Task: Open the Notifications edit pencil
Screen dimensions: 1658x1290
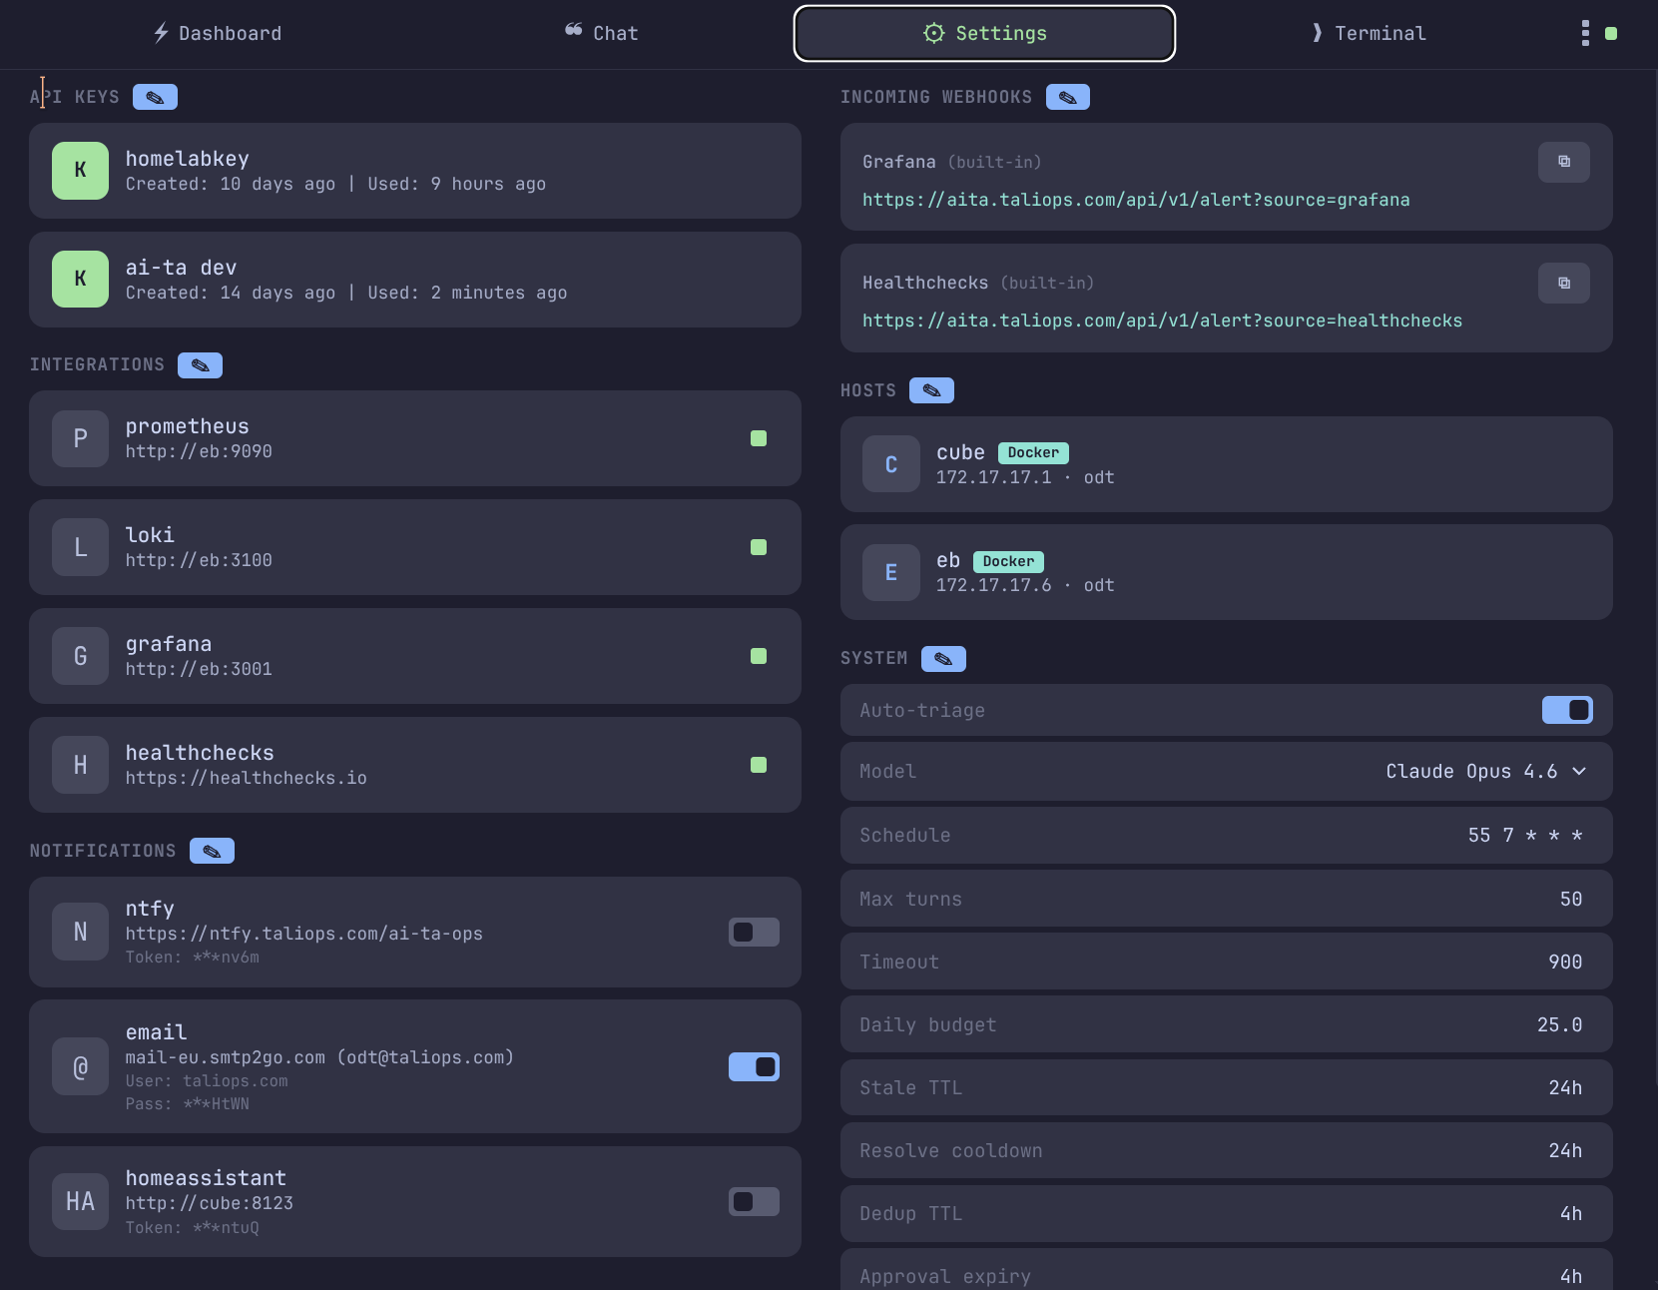Action: pyautogui.click(x=212, y=851)
